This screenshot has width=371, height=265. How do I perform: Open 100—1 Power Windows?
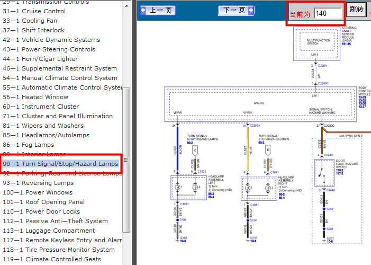(x=38, y=192)
